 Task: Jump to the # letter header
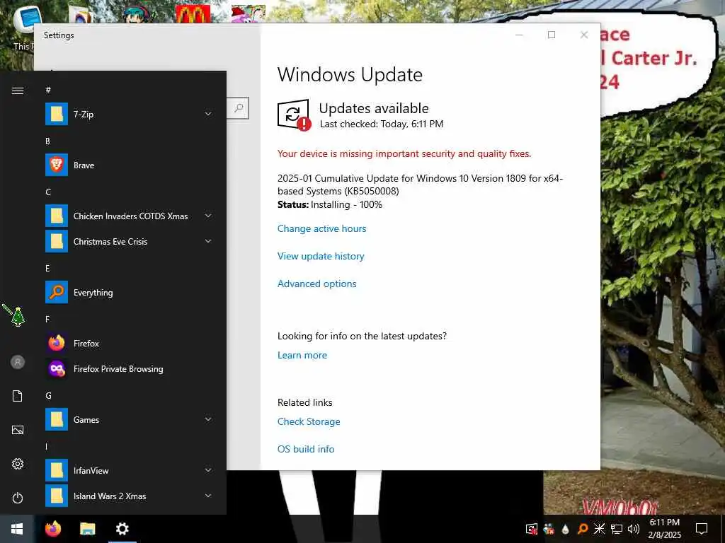(48, 90)
